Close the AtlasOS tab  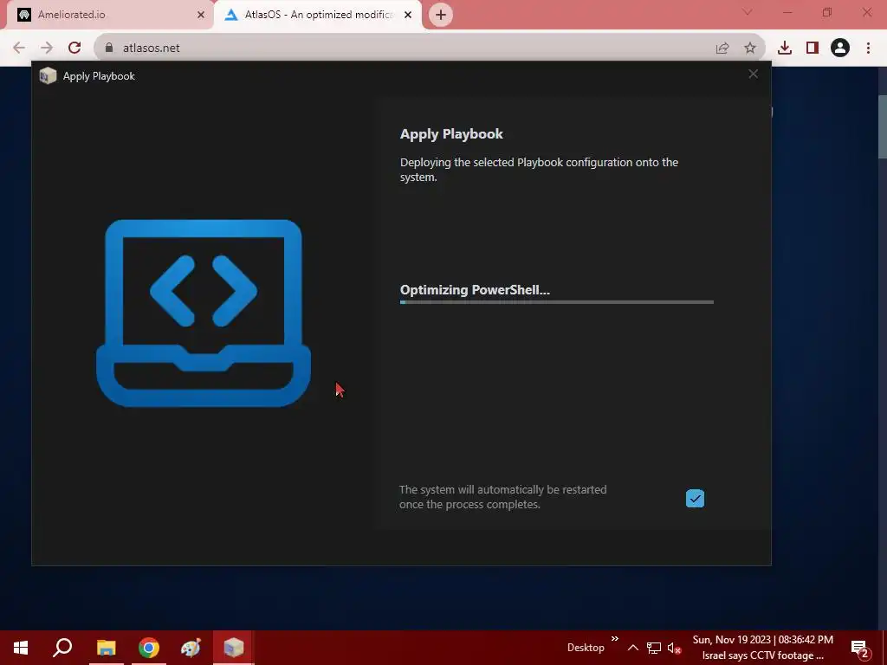point(408,15)
